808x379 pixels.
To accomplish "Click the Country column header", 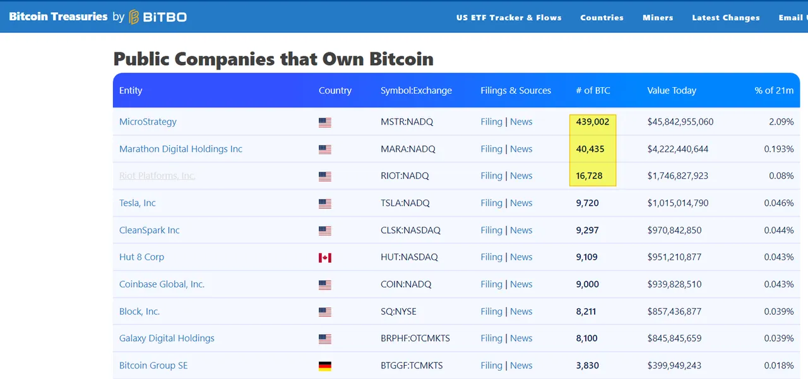I will (335, 90).
